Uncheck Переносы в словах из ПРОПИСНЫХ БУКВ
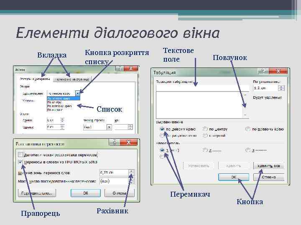The height and width of the screenshot is (225, 301). coord(20,162)
